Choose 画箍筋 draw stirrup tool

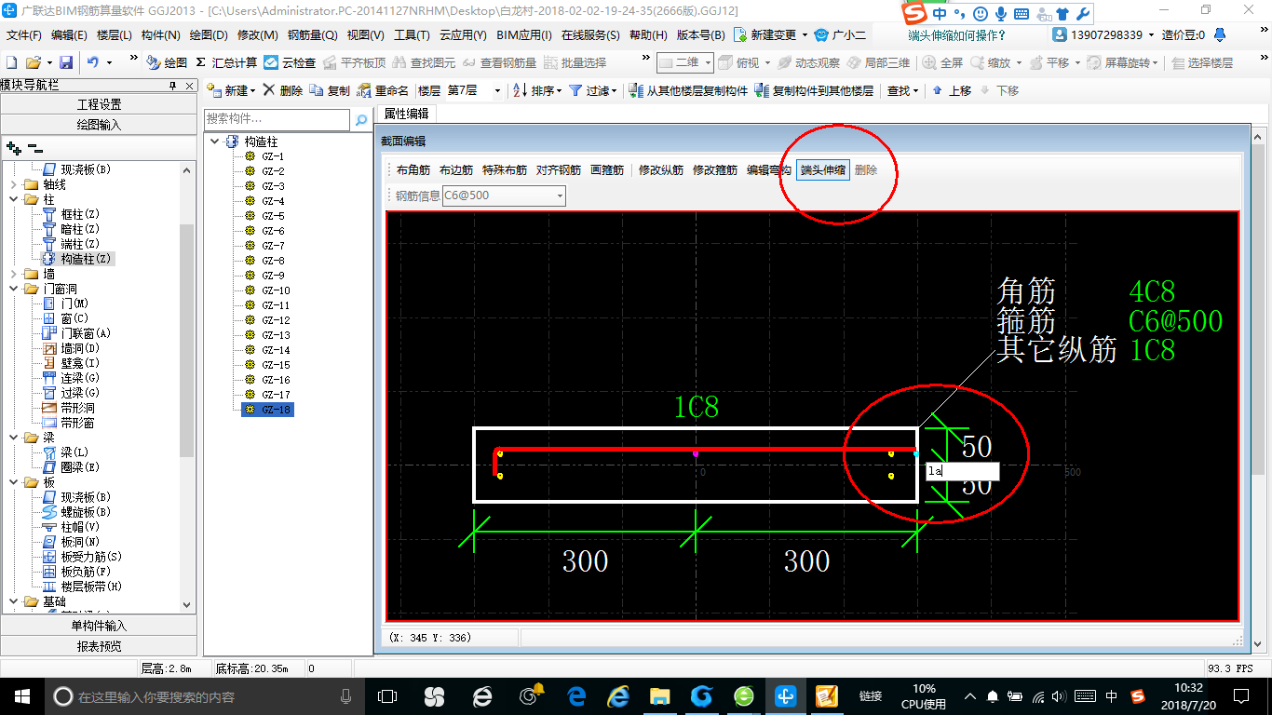[607, 170]
